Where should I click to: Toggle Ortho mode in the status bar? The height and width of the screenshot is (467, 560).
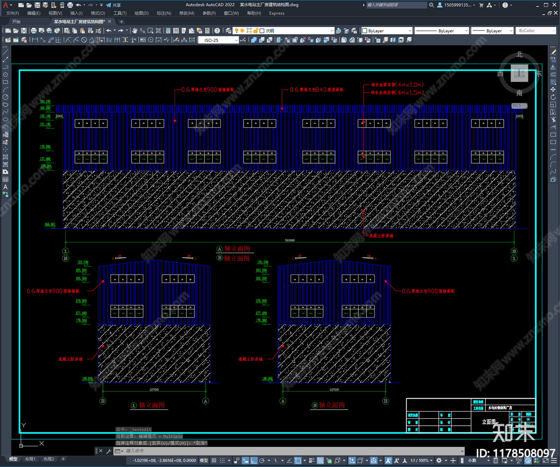click(x=254, y=460)
